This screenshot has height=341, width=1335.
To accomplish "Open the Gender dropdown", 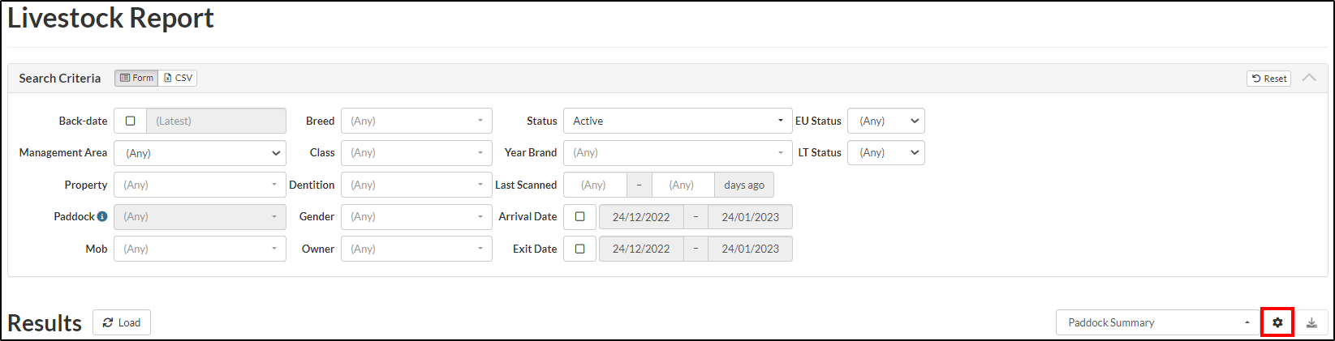I will coord(416,216).
